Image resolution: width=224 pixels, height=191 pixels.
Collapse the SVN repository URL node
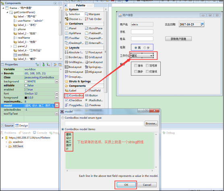pyautogui.click(x=2, y=138)
